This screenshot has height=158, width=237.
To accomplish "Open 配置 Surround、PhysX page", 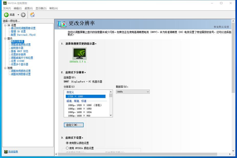I will [23, 35].
